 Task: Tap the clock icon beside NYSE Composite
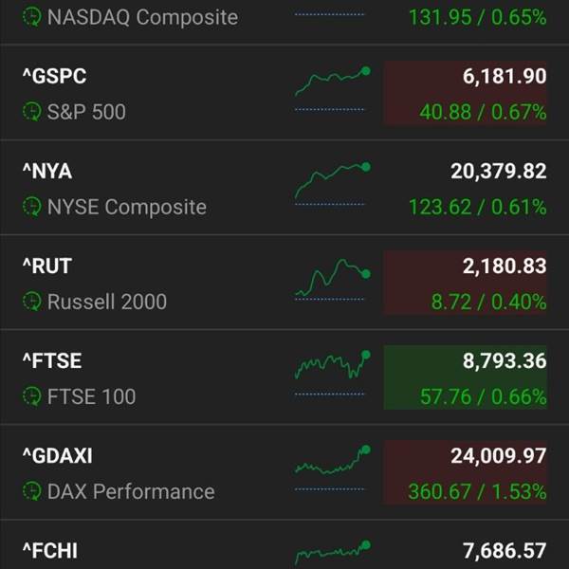(x=32, y=207)
